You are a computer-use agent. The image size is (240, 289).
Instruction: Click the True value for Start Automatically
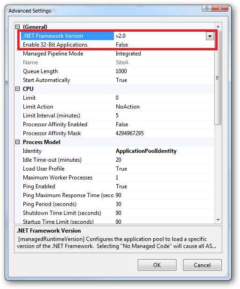[x=121, y=80]
